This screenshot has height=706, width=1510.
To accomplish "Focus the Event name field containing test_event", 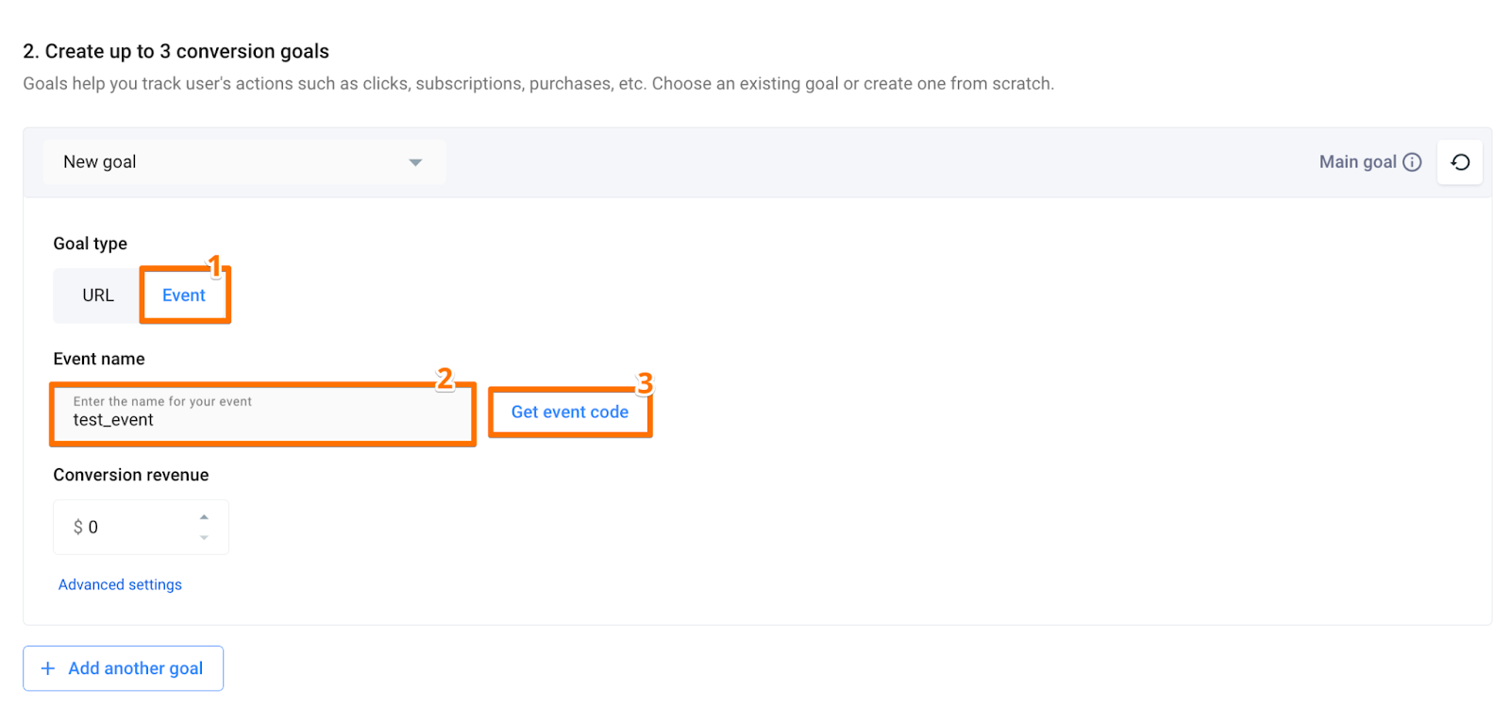I will [x=262, y=420].
